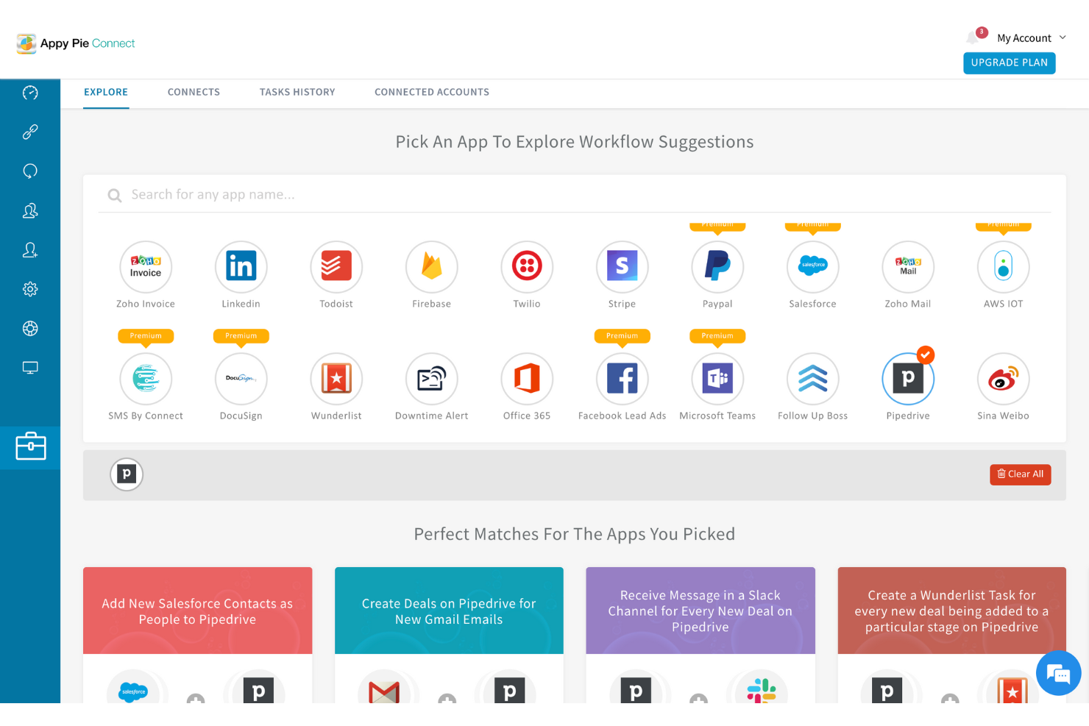Switch to the Explore tab
Screen dimensions: 1089x726
click(106, 92)
